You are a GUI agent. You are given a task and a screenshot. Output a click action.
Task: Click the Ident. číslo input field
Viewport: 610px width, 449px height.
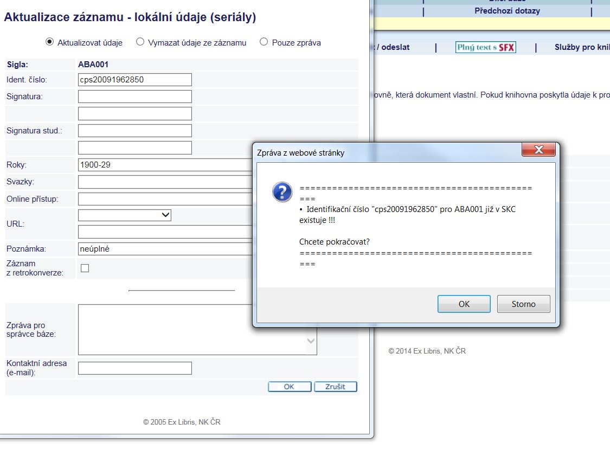tap(135, 80)
